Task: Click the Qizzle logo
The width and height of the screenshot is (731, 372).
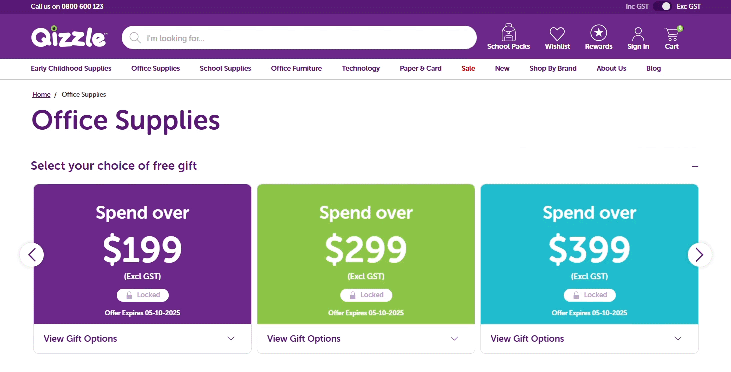Action: pyautogui.click(x=69, y=36)
